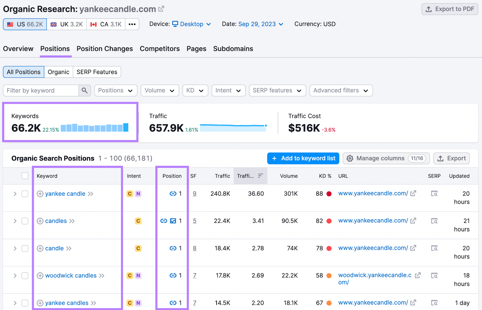Add 'yankee candles' keyword via plus icon
The width and height of the screenshot is (482, 310).
(40, 303)
